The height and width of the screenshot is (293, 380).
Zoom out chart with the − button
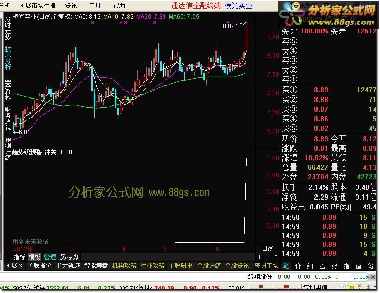[x=267, y=257]
